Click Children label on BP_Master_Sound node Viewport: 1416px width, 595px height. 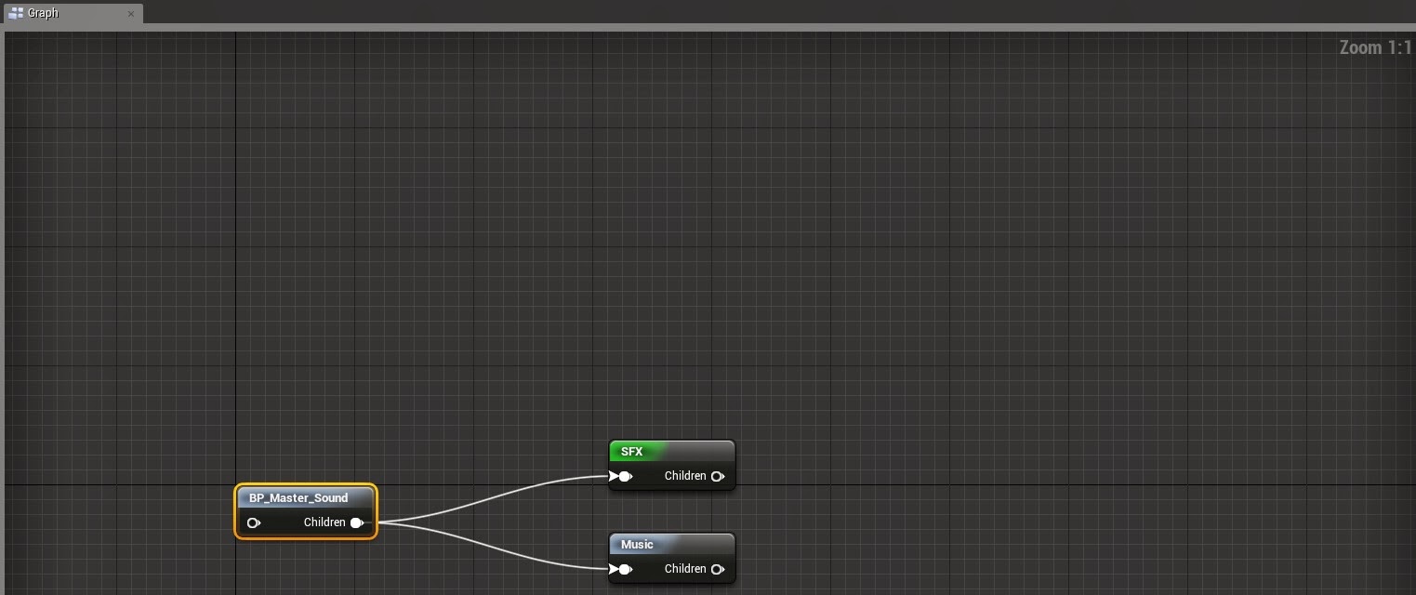[x=324, y=522]
